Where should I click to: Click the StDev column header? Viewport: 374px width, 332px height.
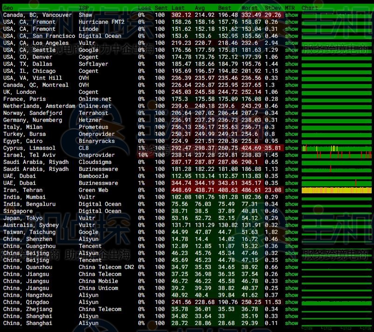(273, 8)
